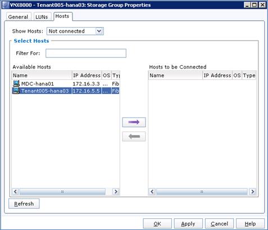Sort Available Hosts by OS column header
This screenshot has height=230, width=268.
tap(106, 75)
